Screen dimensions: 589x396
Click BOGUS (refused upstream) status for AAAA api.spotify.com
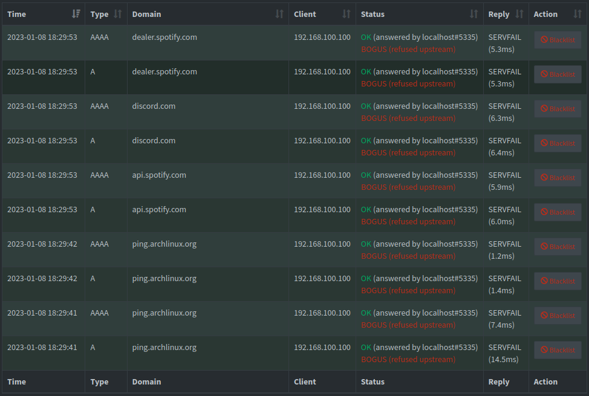point(408,187)
